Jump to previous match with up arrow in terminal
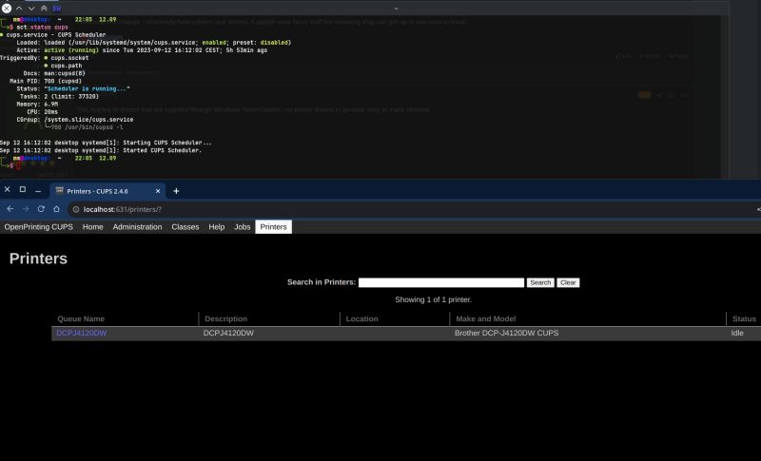 coord(19,9)
